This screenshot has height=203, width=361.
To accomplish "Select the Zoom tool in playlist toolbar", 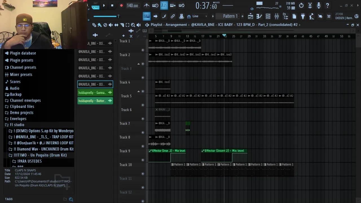I will [133, 25].
